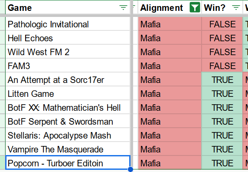This screenshot has height=172, width=248.
Task: Open the Game column filter icon
Action: (x=123, y=7)
